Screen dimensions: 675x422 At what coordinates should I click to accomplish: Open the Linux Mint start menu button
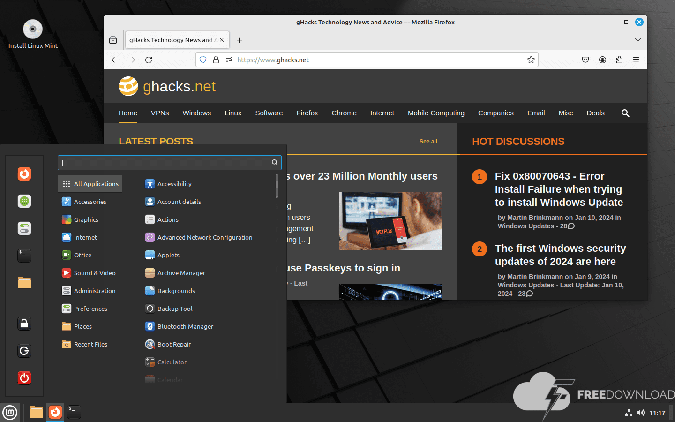tap(10, 413)
